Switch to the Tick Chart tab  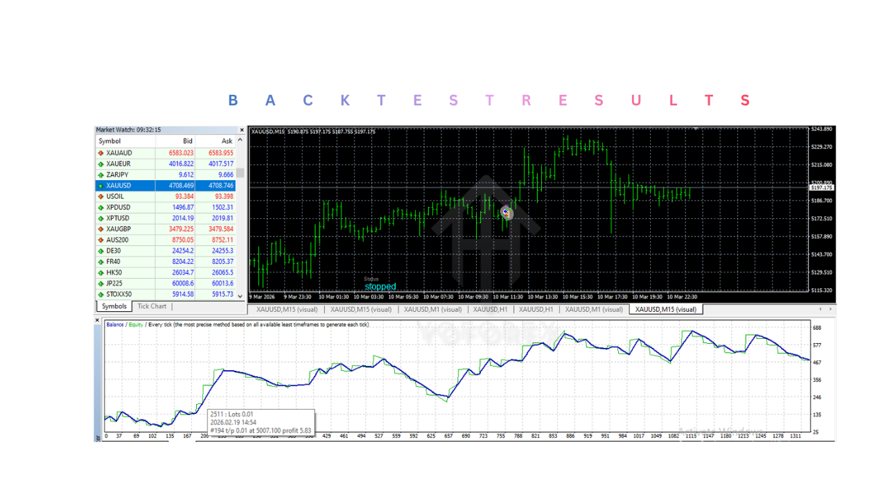151,306
